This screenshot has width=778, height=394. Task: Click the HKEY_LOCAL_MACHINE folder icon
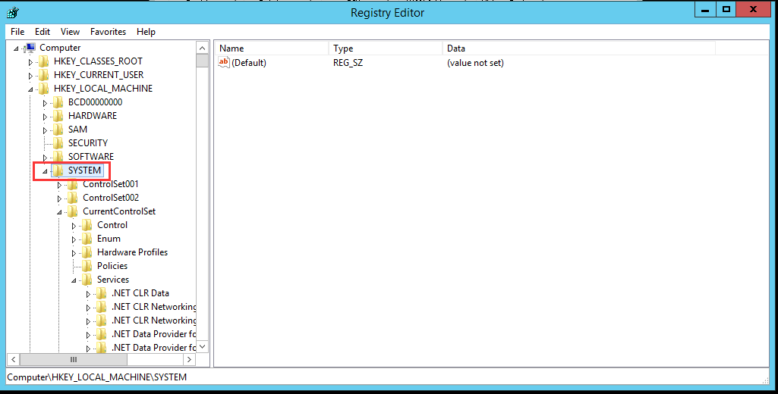coord(44,89)
